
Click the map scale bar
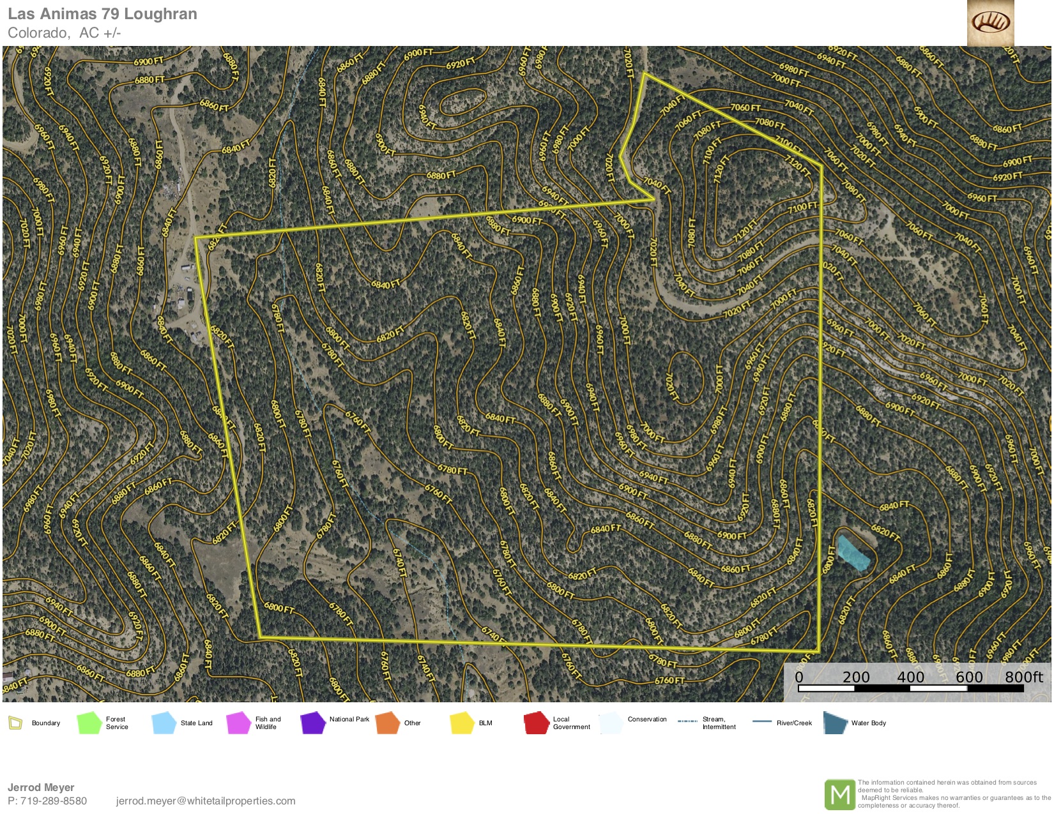coord(911,688)
